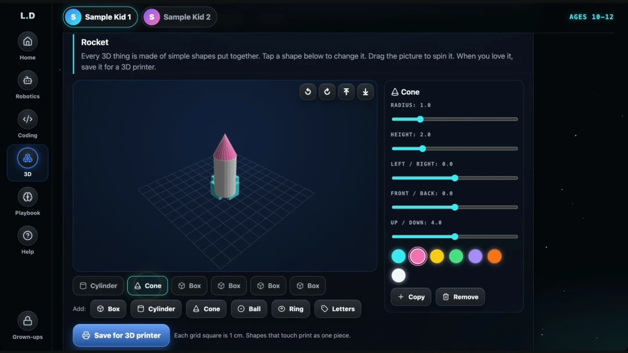Click Save for 3D printer
Screen dimensions: 628x353
[122, 336]
